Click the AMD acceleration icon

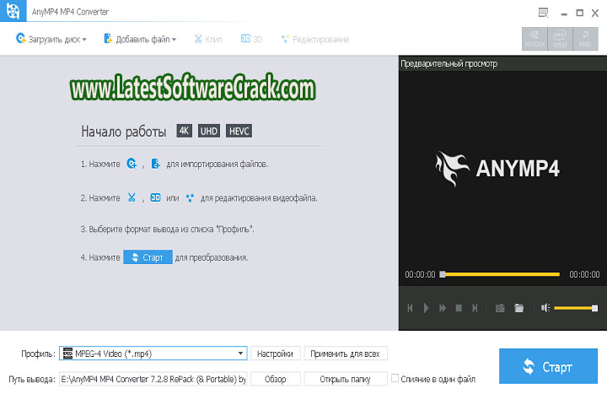585,39
